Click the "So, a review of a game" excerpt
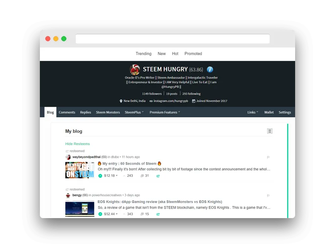Image resolution: width=335 pixels, height=248 pixels. pyautogui.click(x=184, y=207)
